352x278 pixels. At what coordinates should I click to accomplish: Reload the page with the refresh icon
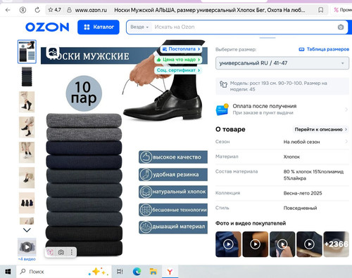[37, 10]
